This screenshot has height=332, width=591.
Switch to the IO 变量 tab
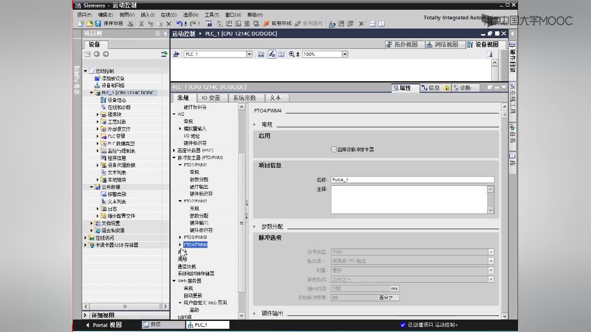(x=211, y=98)
